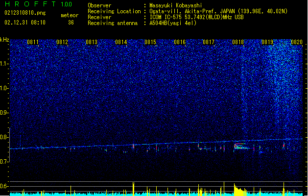The height and width of the screenshot is (196, 308).
Task: Click the timestamp 02.12.31 08:10
Action: 25,23
